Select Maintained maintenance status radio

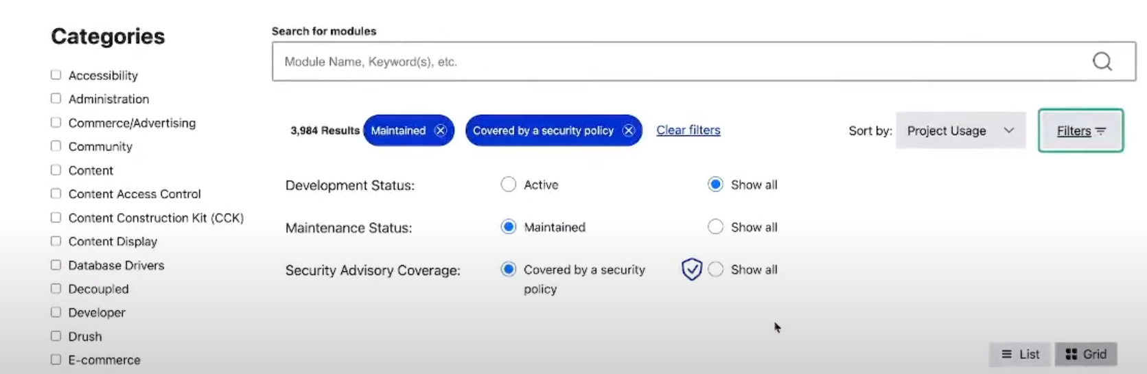[x=508, y=227]
